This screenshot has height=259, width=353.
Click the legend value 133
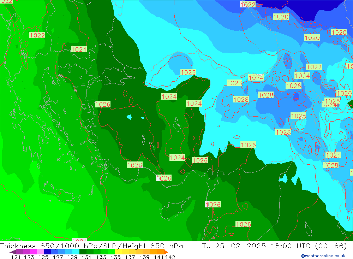[101, 257]
